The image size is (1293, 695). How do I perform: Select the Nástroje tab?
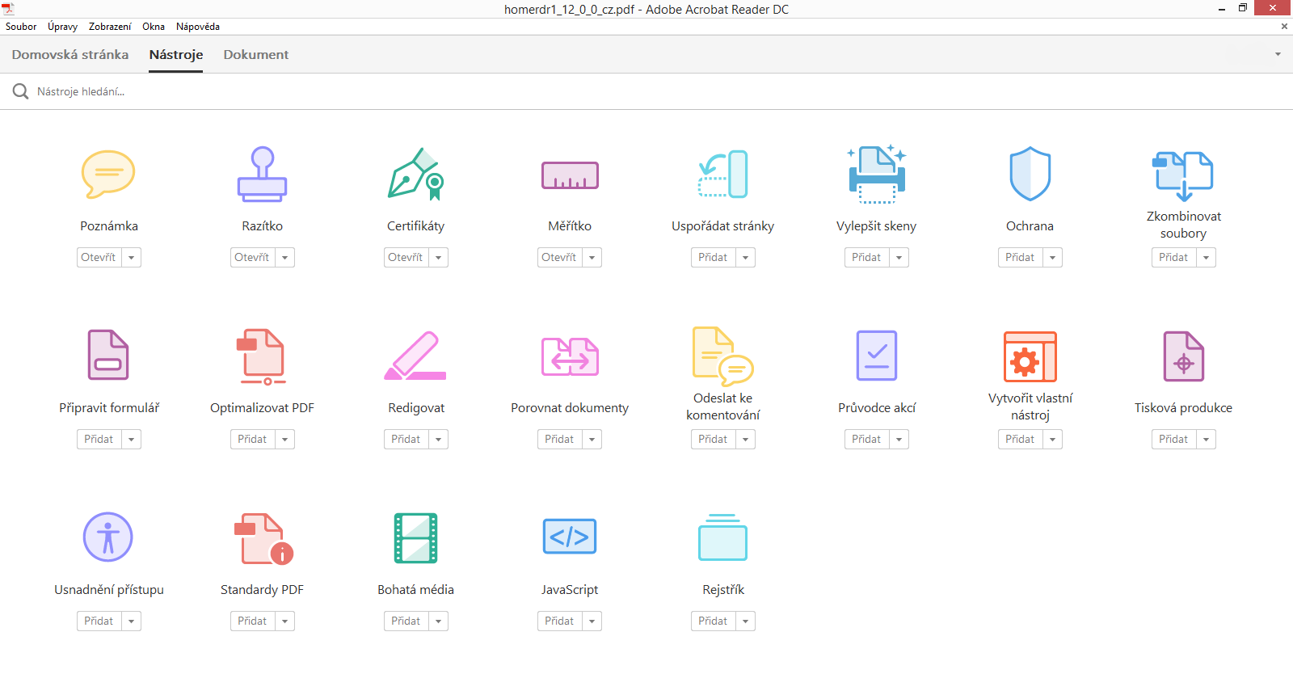pos(176,54)
